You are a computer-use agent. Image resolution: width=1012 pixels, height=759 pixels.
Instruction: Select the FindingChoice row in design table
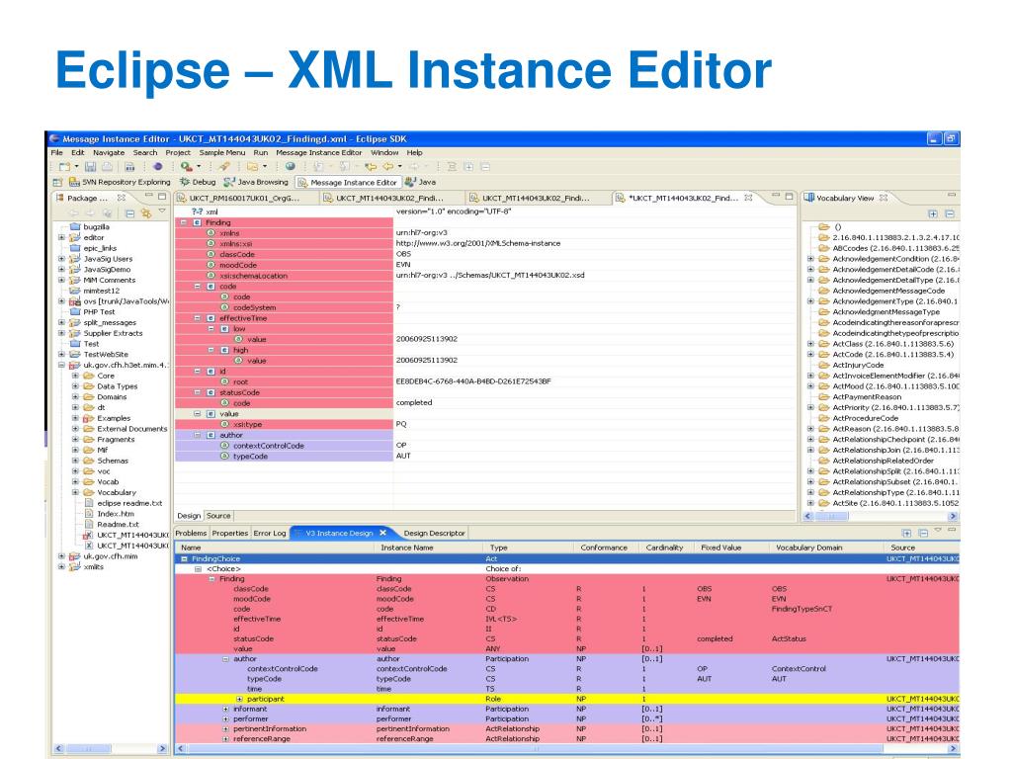[566, 559]
